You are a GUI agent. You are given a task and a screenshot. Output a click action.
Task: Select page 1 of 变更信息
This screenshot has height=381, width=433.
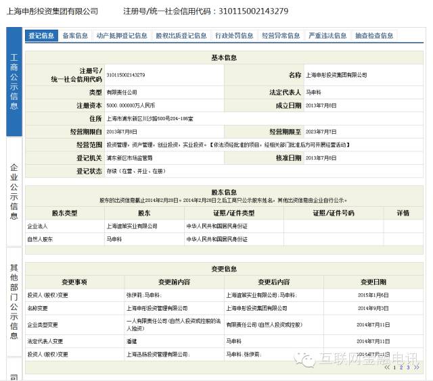click(394, 367)
